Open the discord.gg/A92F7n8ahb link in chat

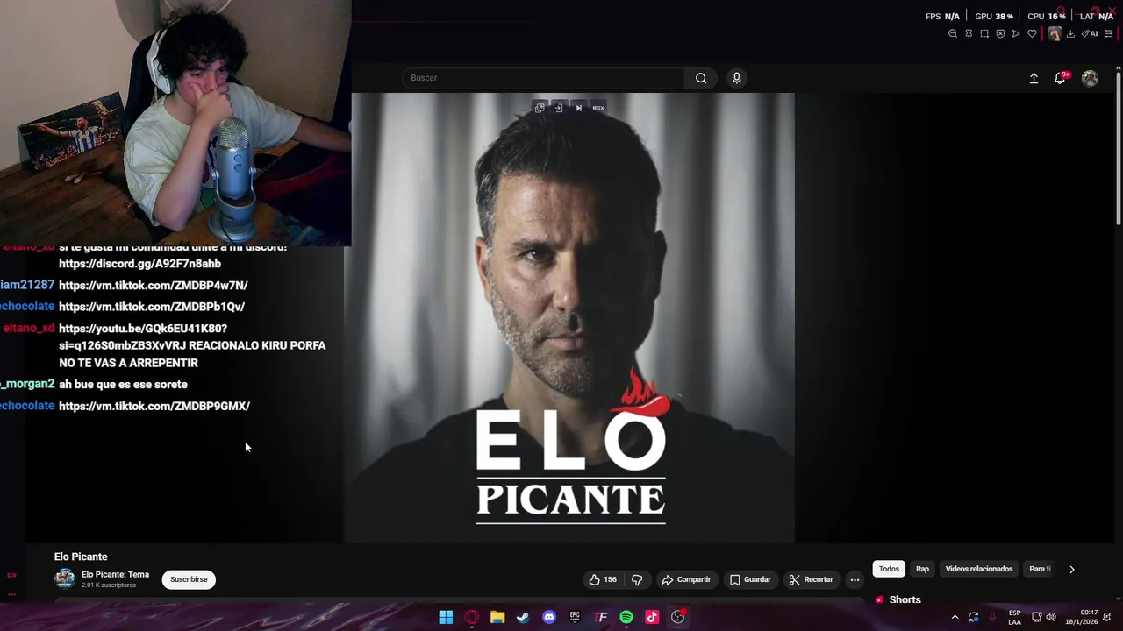tap(139, 264)
